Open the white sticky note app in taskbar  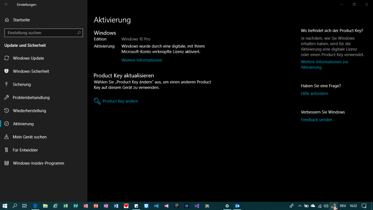tap(136, 206)
